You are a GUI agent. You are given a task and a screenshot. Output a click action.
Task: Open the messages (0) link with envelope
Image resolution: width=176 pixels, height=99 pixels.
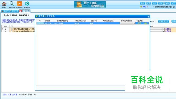point(145,7)
